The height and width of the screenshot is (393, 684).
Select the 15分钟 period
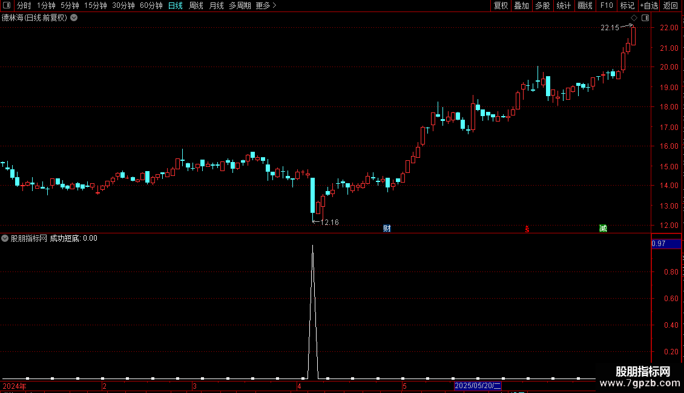pos(96,5)
